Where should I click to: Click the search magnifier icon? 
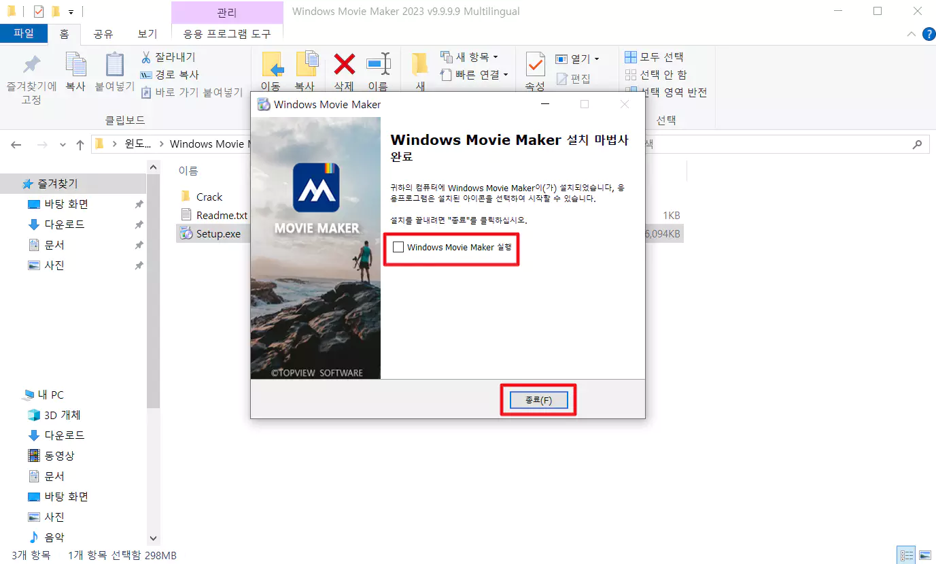918,144
